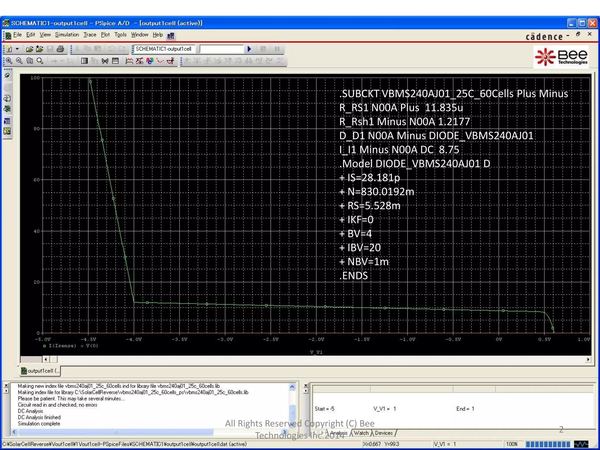Image resolution: width=600 pixels, height=450 pixels.
Task: Click the Open File folder icon
Action: pos(29,49)
